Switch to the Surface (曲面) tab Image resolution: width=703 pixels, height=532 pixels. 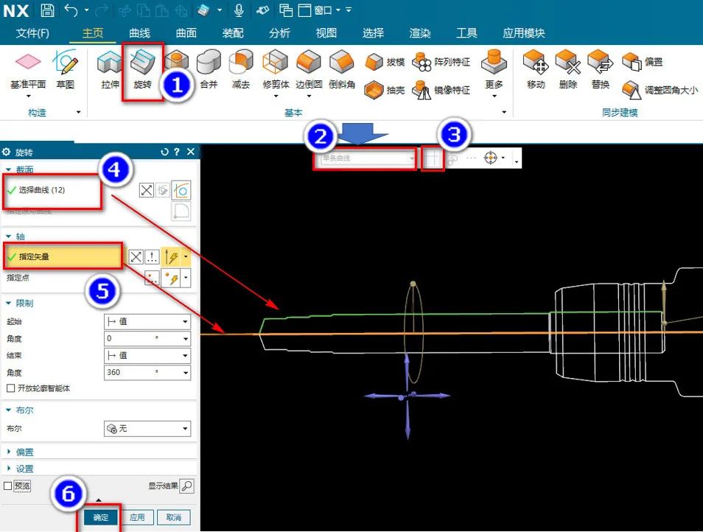[x=186, y=32]
